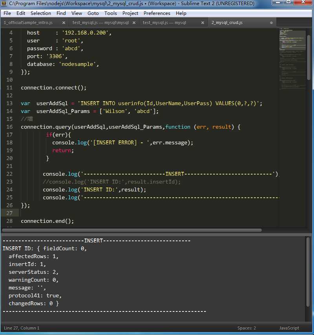
Task: Click the host value '192.168.0.200'
Action: (85, 33)
